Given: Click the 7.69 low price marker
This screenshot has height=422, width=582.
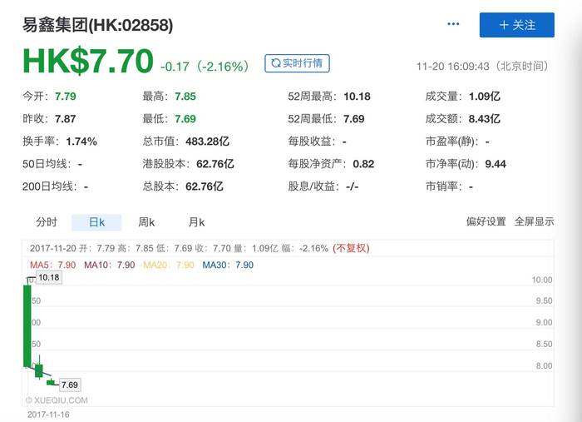Looking at the screenshot, I should 69,385.
